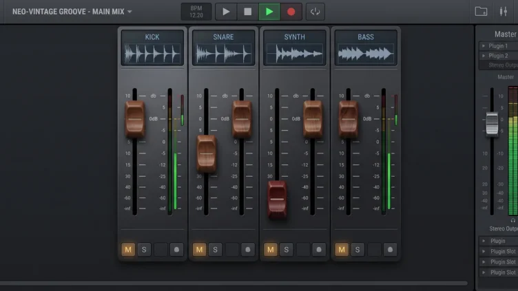Open the project name dropdown arrow
The height and width of the screenshot is (291, 518).
(129, 12)
